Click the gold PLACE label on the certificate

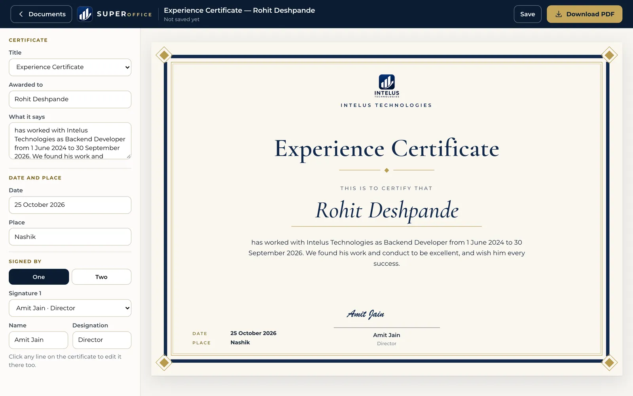(x=201, y=343)
